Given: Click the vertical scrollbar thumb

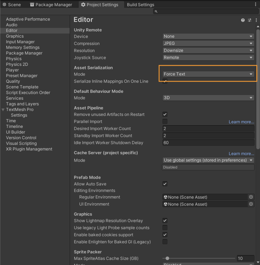Looking at the screenshot, I should point(258,89).
